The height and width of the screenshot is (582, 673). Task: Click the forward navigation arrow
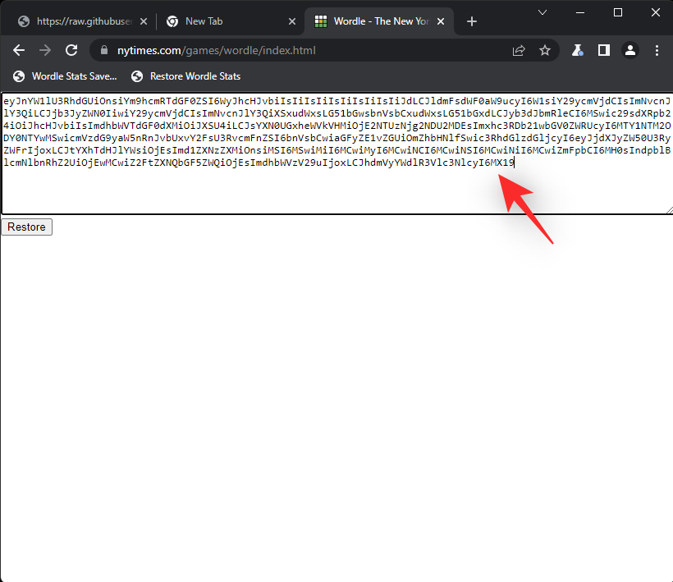[45, 50]
